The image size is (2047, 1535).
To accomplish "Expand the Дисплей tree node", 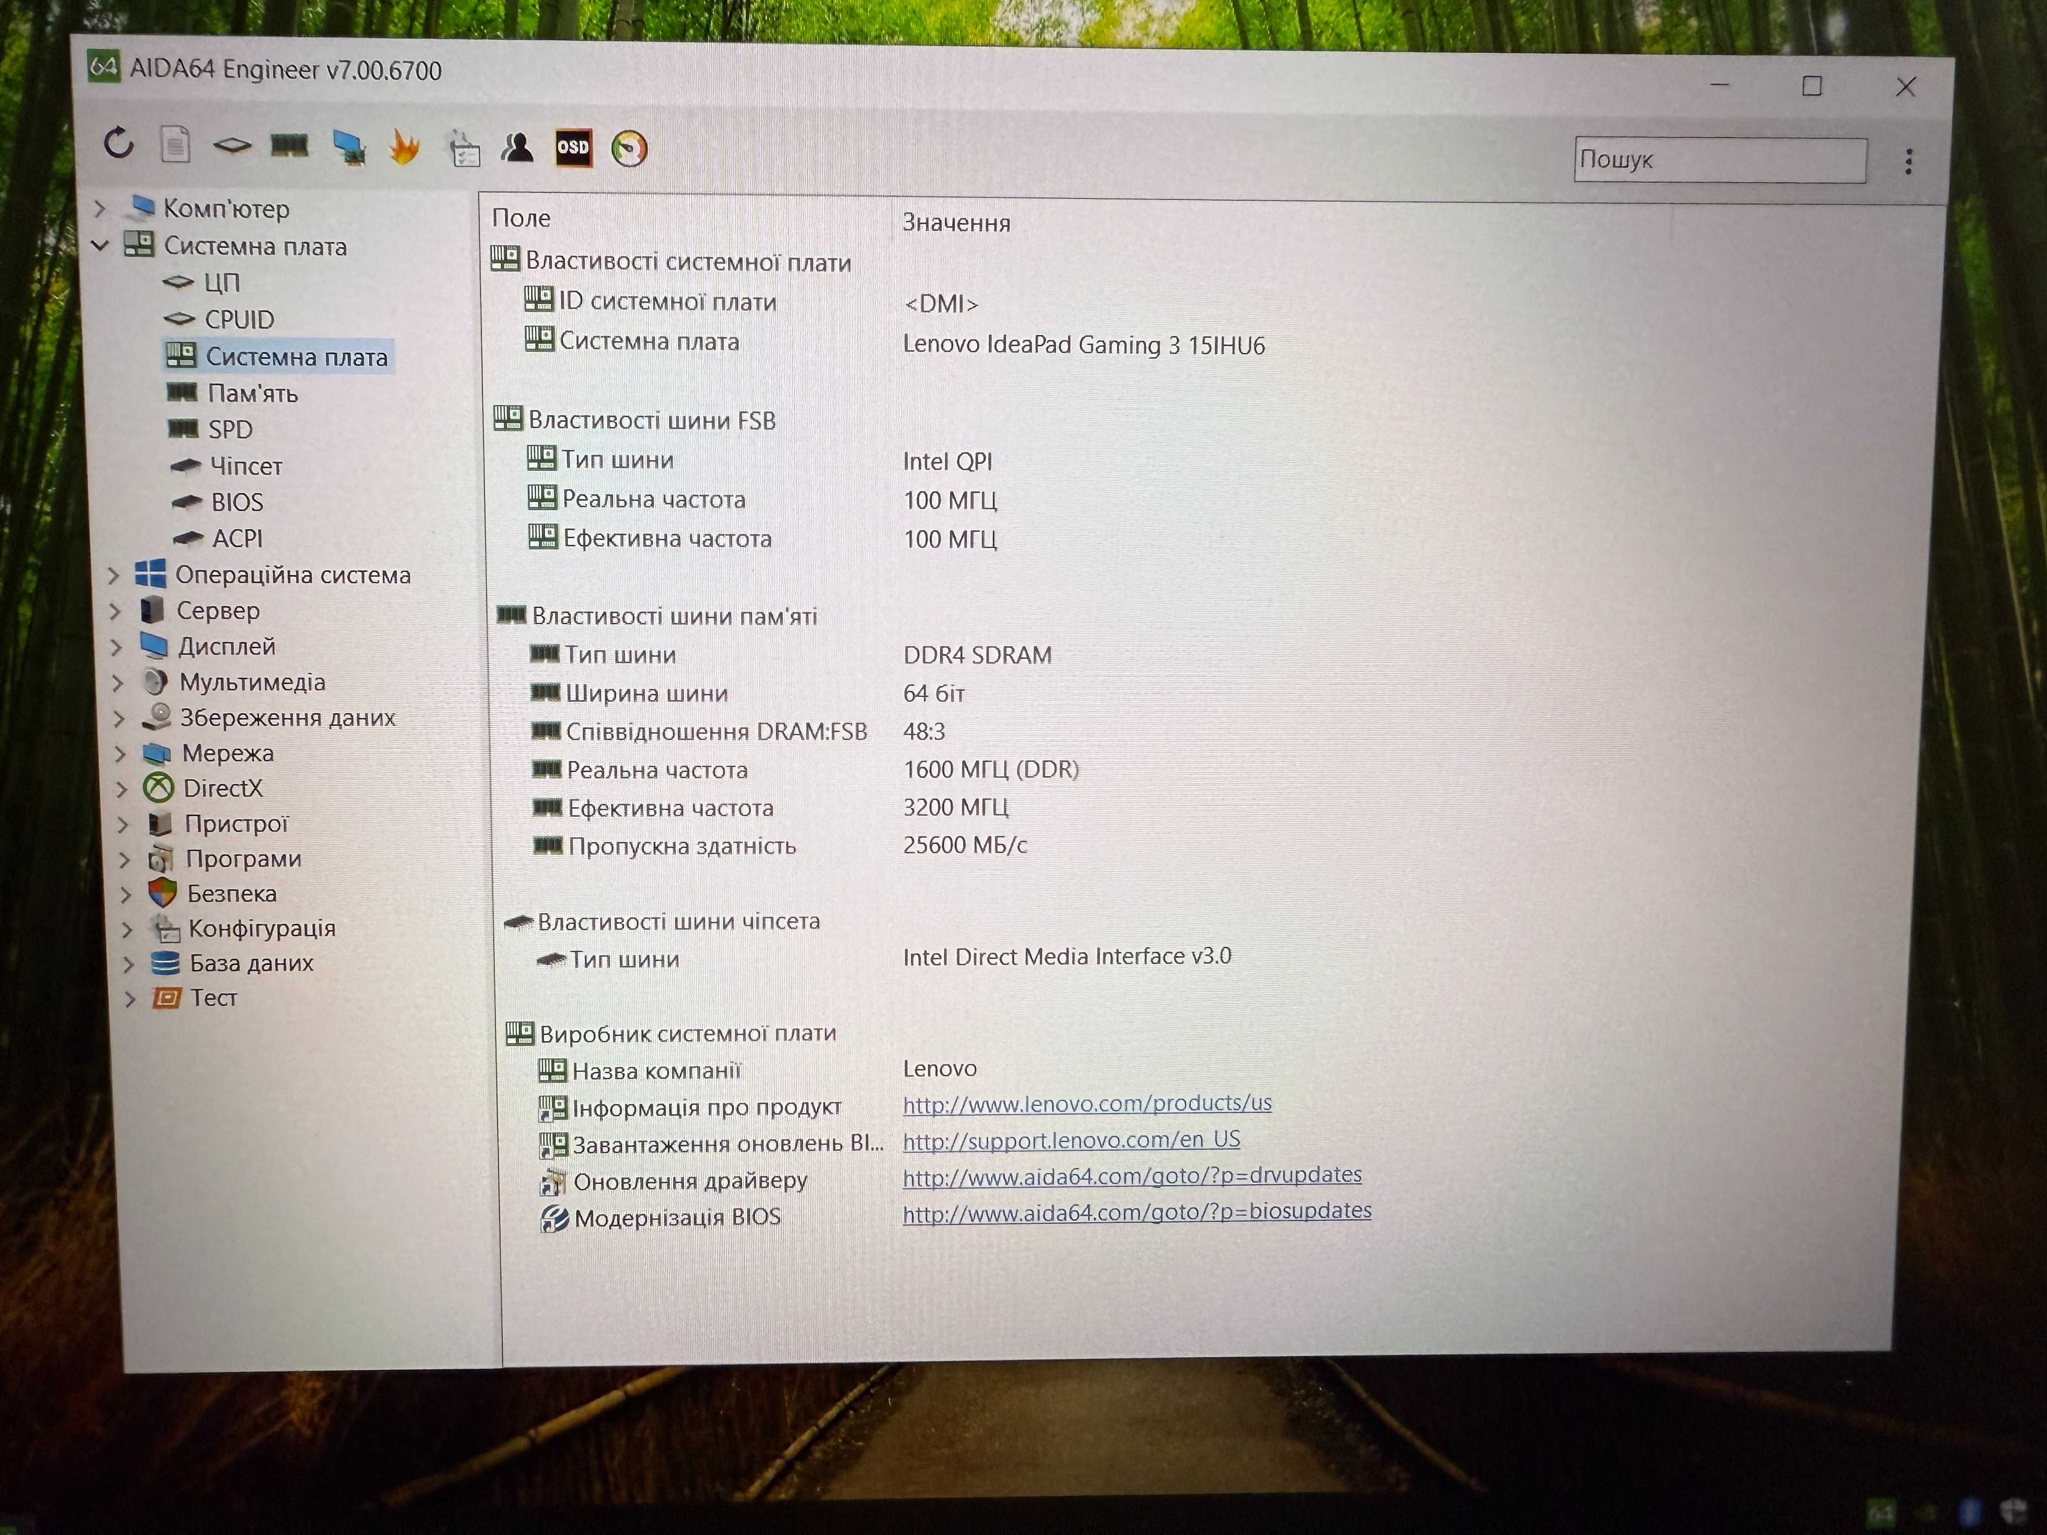I will pyautogui.click(x=116, y=648).
